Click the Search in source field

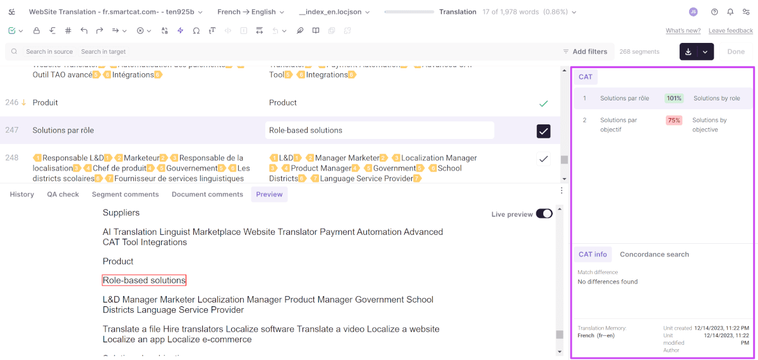coord(49,52)
